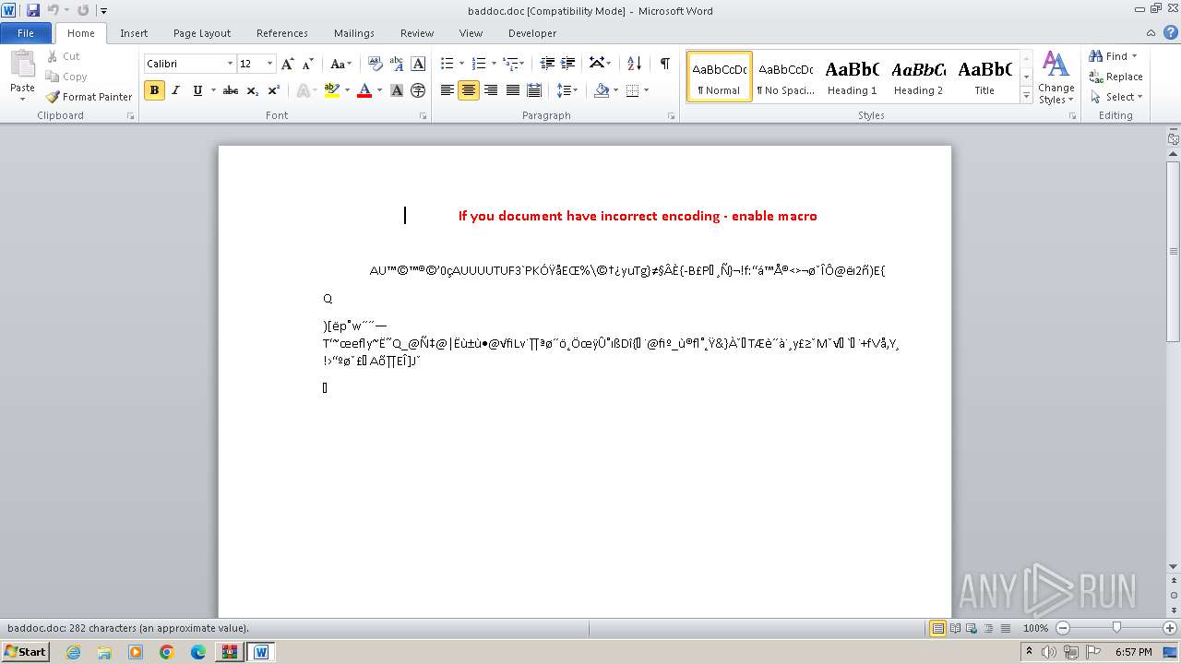The height and width of the screenshot is (664, 1181).
Task: Switch to the Developer tab
Action: (532, 33)
